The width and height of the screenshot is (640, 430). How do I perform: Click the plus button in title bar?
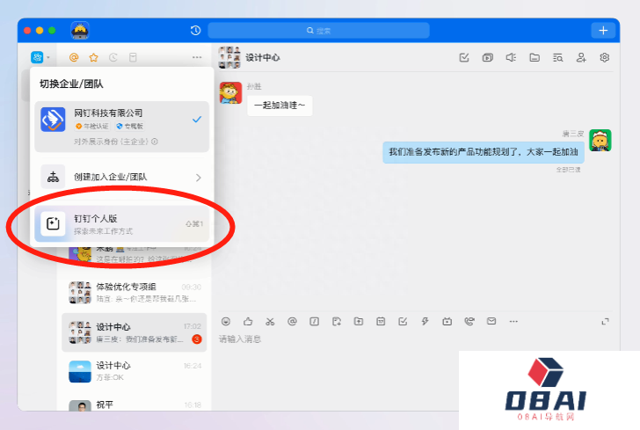tap(603, 31)
